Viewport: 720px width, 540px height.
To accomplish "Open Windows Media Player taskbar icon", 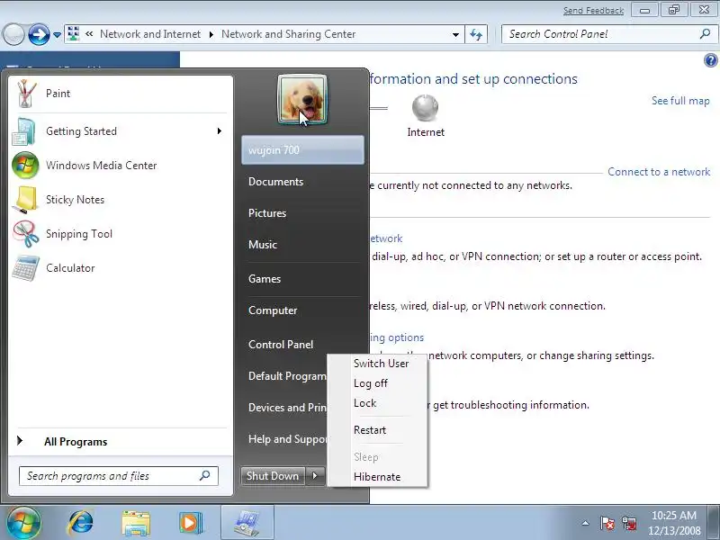I will tap(191, 523).
